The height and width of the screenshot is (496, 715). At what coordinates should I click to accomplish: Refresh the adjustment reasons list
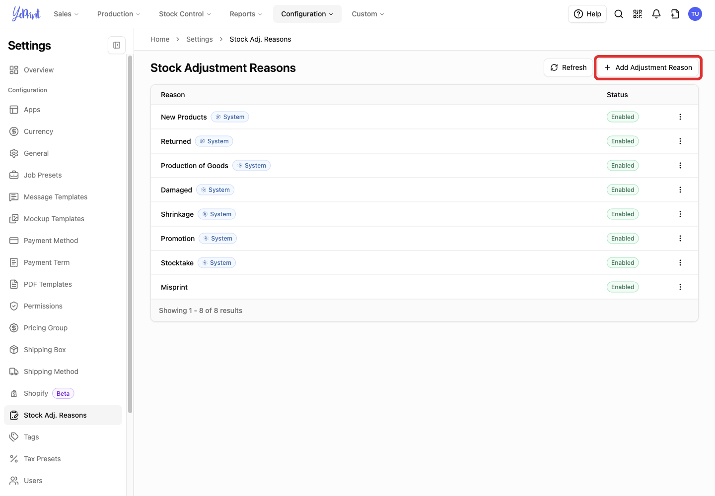point(569,67)
